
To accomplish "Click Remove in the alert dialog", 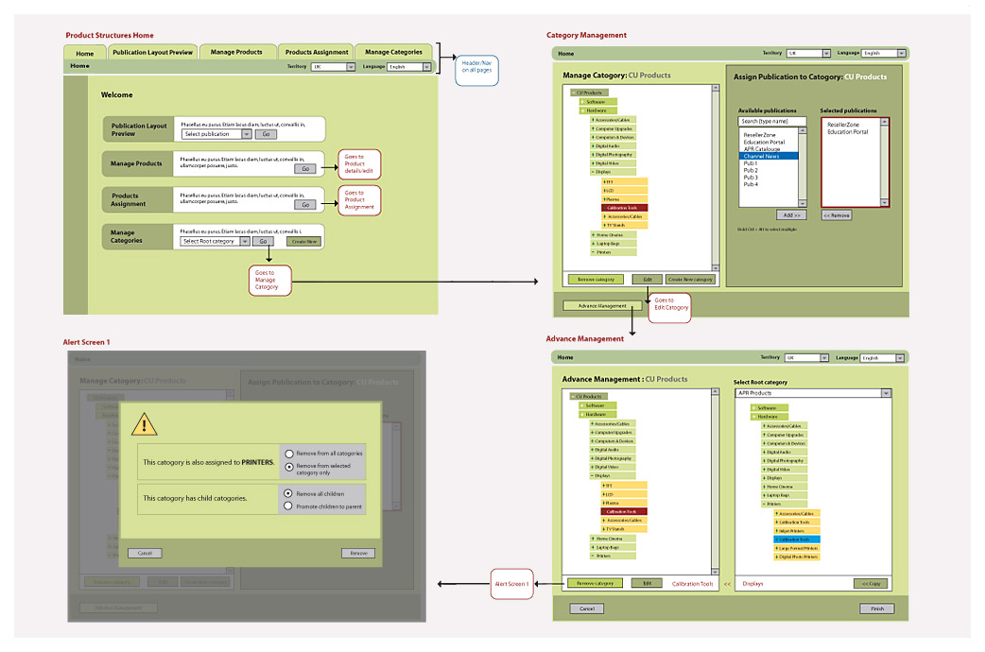I will click(358, 554).
